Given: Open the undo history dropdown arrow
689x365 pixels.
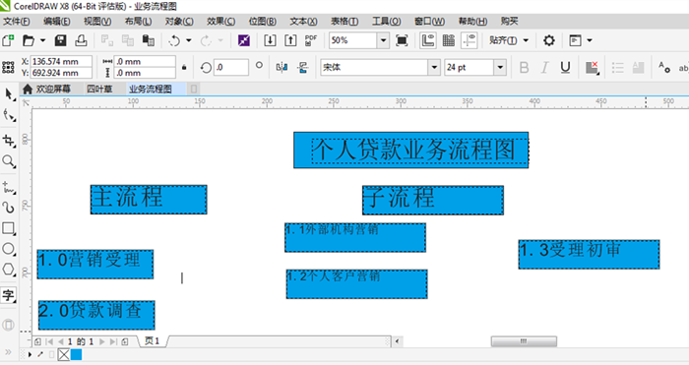Looking at the screenshot, I should point(189,41).
